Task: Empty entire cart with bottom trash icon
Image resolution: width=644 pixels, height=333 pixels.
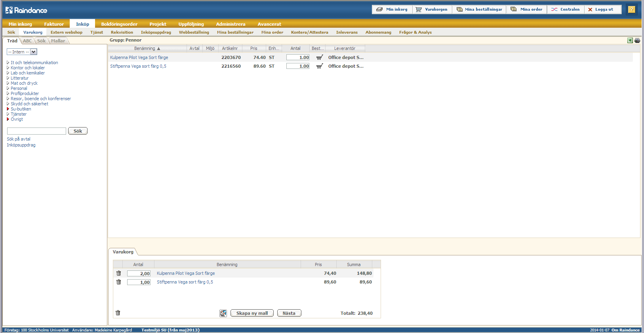Action: [x=118, y=313]
